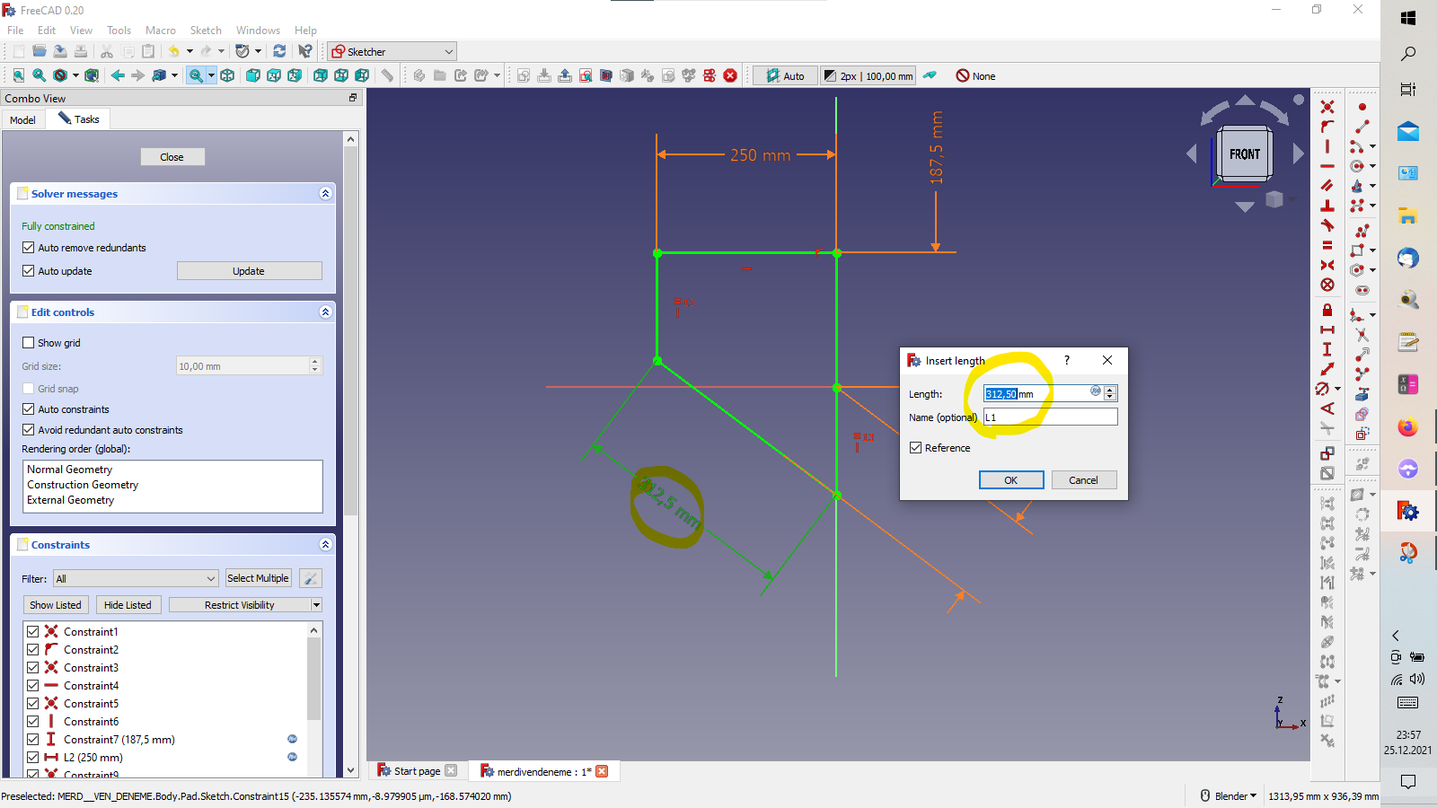1437x808 pixels.
Task: Click the lock constraint icon
Action: pyautogui.click(x=1327, y=310)
